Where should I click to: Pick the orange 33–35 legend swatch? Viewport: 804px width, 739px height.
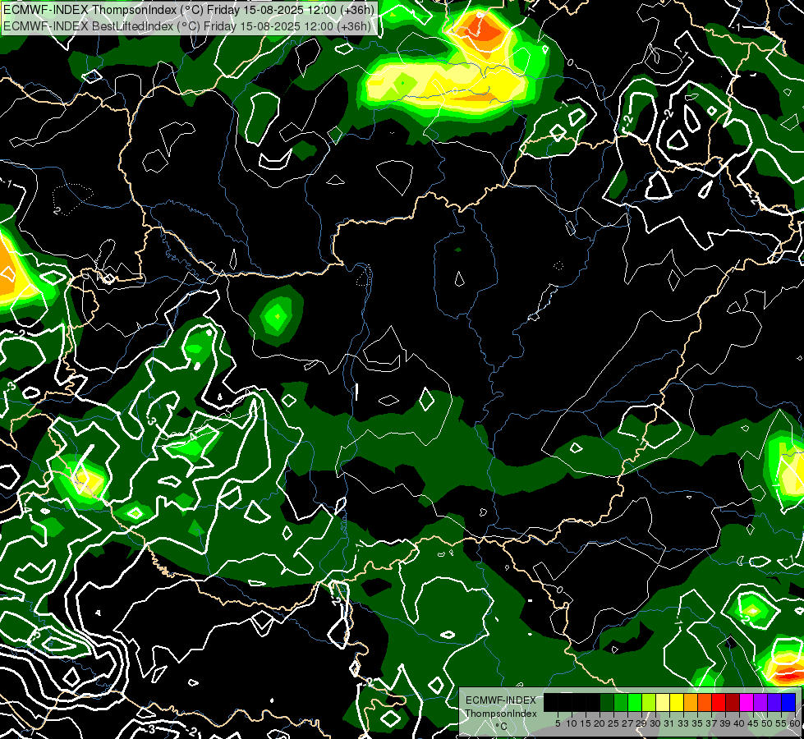point(691,702)
